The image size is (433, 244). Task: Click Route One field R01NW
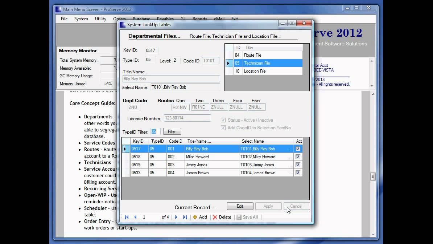(x=180, y=107)
